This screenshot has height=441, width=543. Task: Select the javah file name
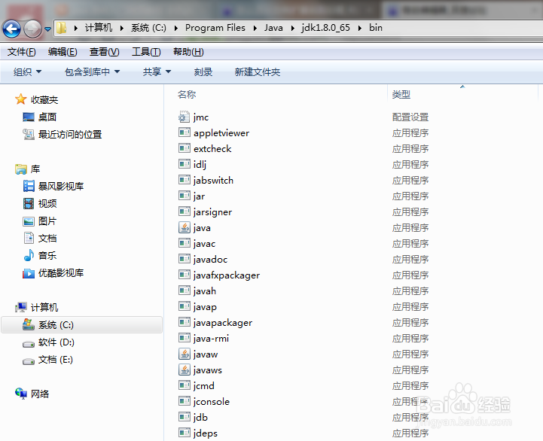[x=205, y=291]
